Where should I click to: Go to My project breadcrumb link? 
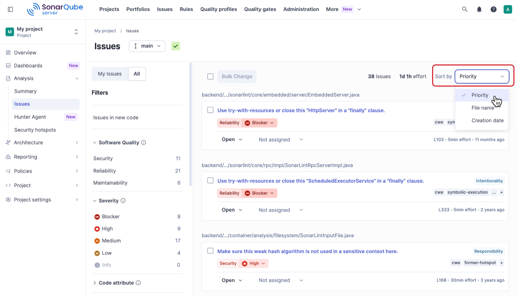click(105, 31)
